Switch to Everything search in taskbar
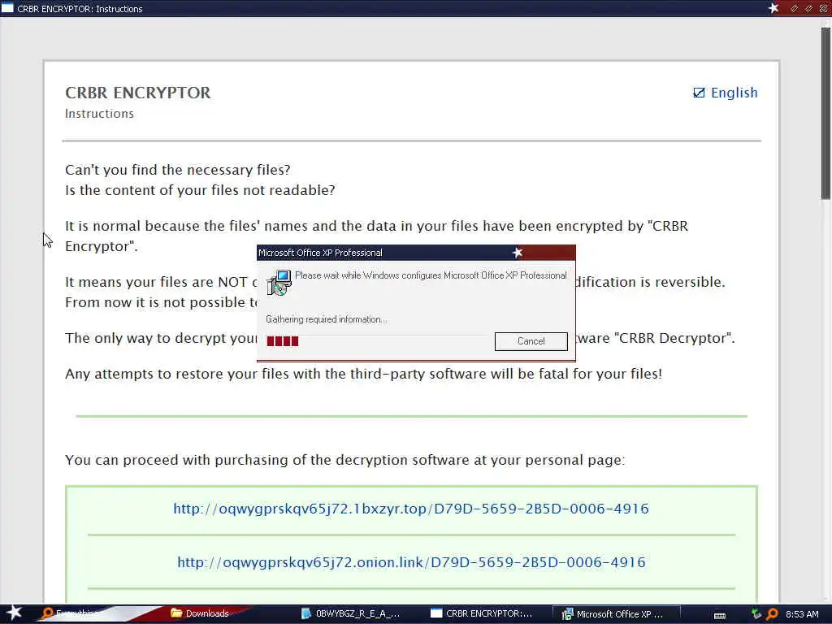 (69, 613)
